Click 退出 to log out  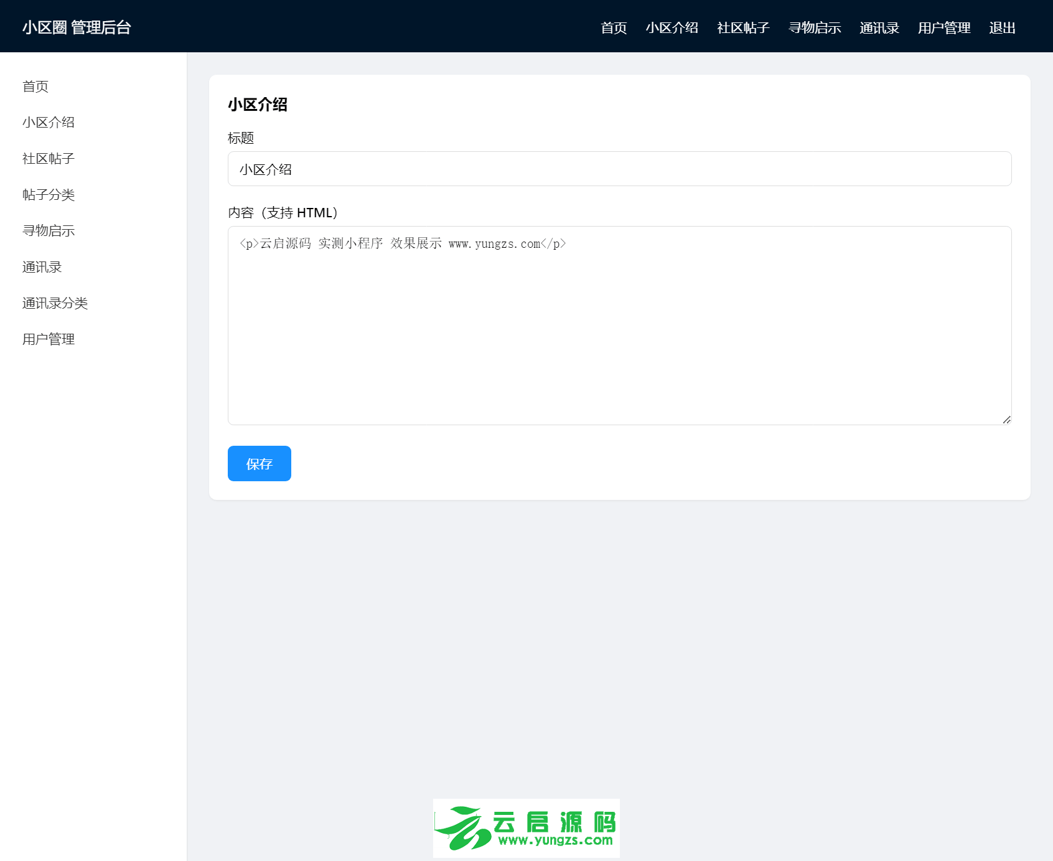(1003, 28)
